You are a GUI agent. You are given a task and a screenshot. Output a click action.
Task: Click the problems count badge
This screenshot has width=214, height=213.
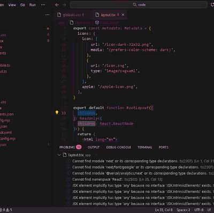tap(79, 147)
